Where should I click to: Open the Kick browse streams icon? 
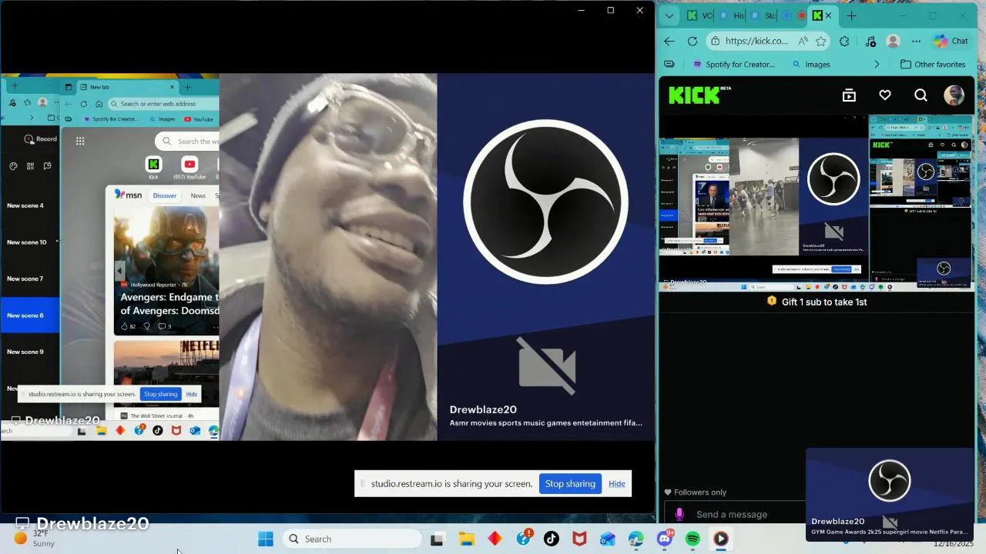849,95
